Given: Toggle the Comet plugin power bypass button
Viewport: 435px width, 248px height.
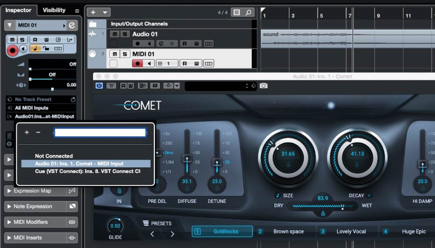Looking at the screenshot, I should coord(99,86).
